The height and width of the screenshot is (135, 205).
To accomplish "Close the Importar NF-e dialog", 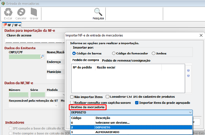I will [201, 35].
